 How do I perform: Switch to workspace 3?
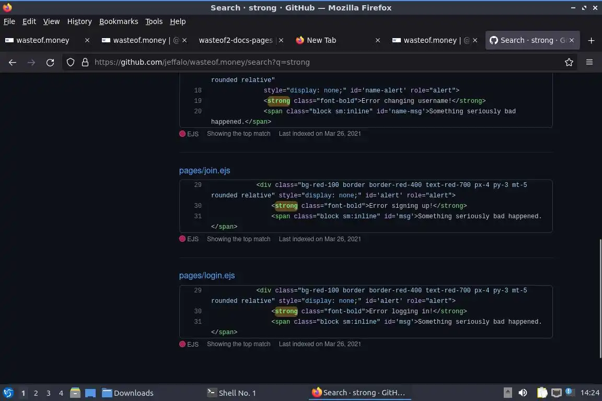pyautogui.click(x=49, y=393)
